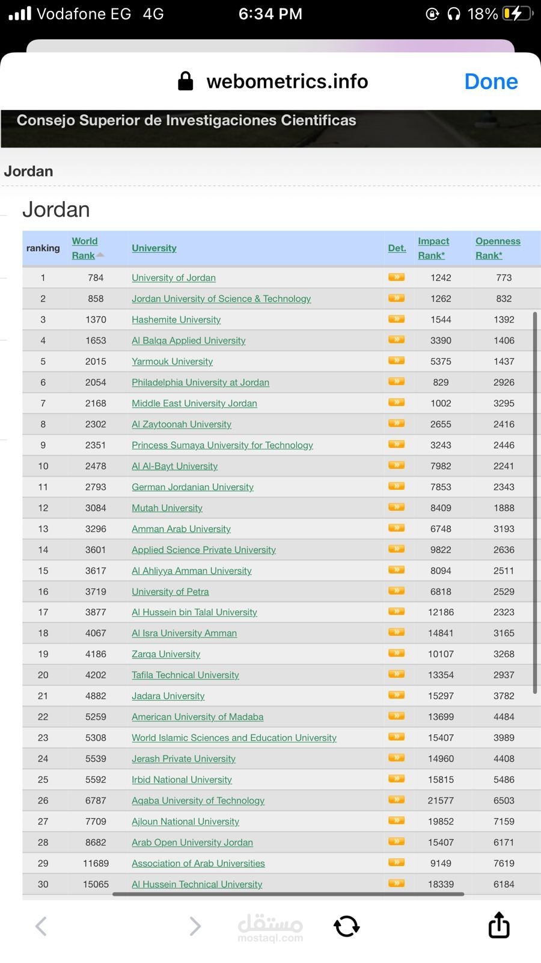Open Aqaba University of Technology link

pos(198,800)
